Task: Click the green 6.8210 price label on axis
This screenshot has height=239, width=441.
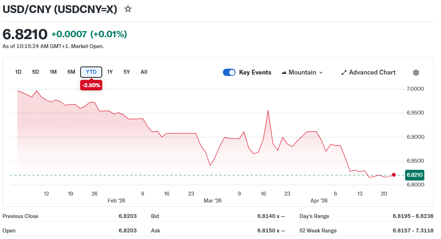Action: click(x=414, y=175)
